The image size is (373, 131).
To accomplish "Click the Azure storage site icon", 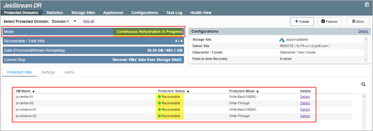I will (282, 40).
